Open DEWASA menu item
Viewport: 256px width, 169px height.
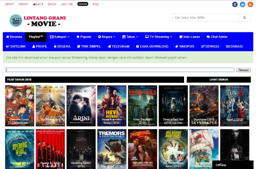pos(210,47)
